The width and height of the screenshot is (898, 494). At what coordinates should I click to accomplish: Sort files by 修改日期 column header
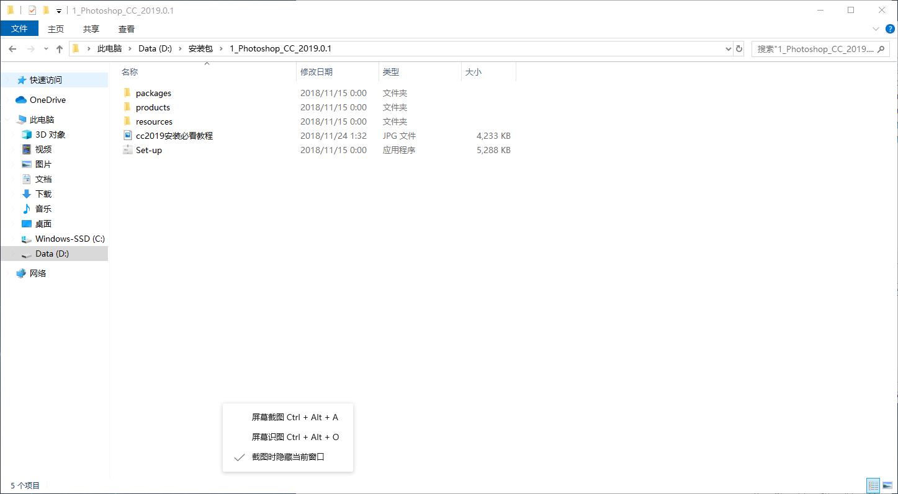317,73
